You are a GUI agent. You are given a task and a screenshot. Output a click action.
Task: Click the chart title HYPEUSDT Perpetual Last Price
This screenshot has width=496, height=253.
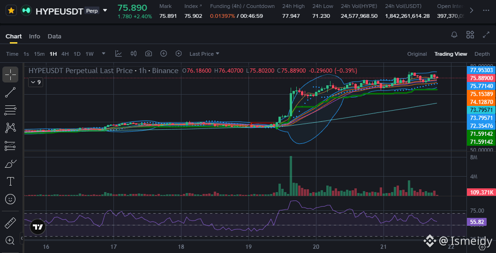81,71
